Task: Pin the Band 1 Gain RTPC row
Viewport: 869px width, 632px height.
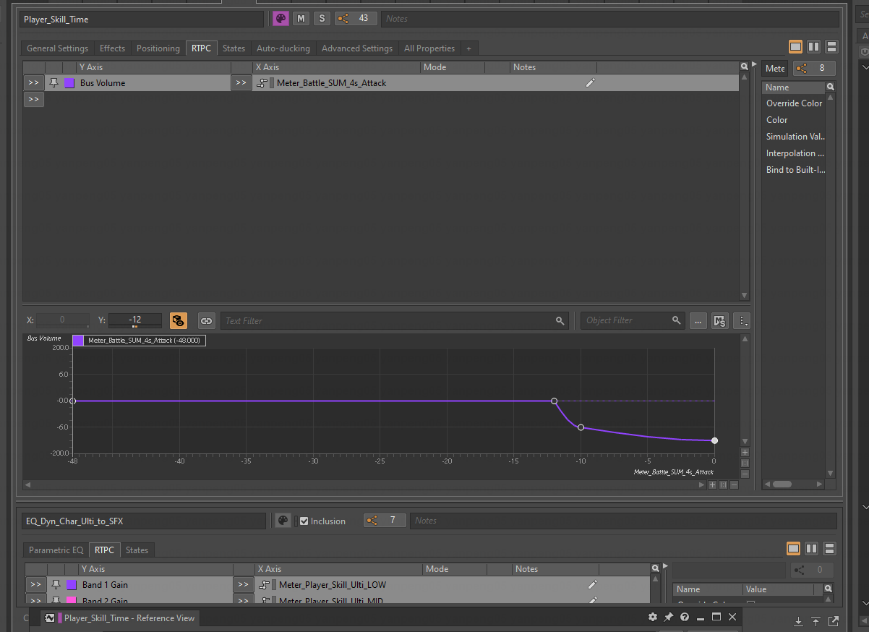Action: click(x=55, y=585)
